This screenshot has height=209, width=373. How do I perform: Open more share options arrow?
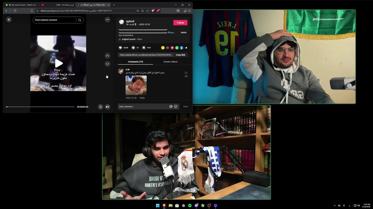[186, 48]
